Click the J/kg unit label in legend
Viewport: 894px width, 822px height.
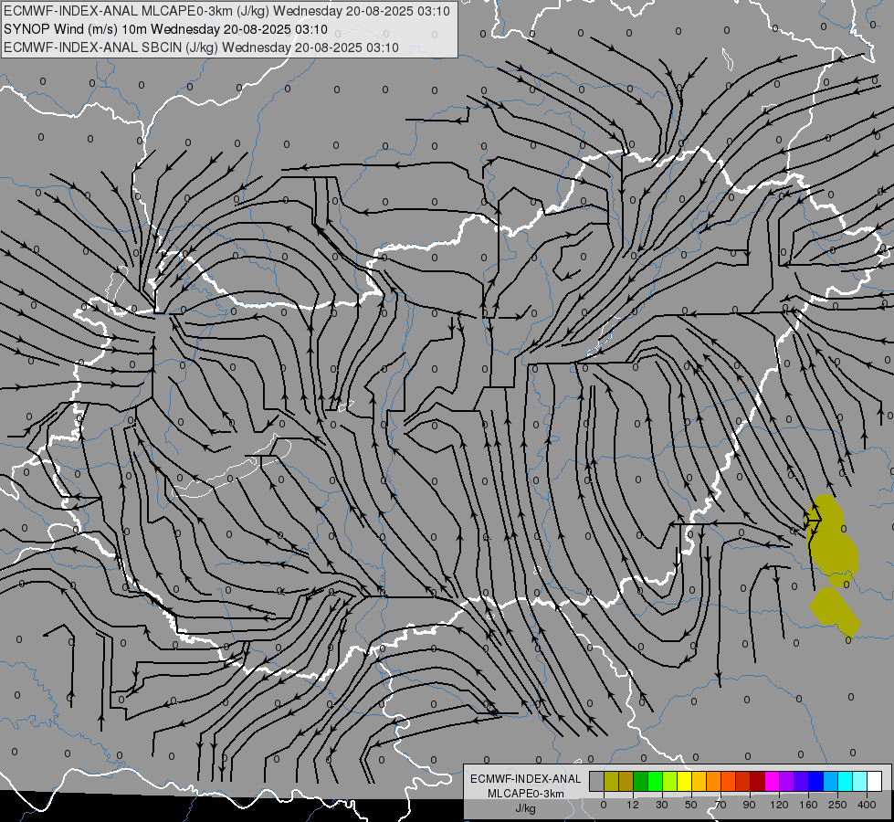[x=526, y=808]
